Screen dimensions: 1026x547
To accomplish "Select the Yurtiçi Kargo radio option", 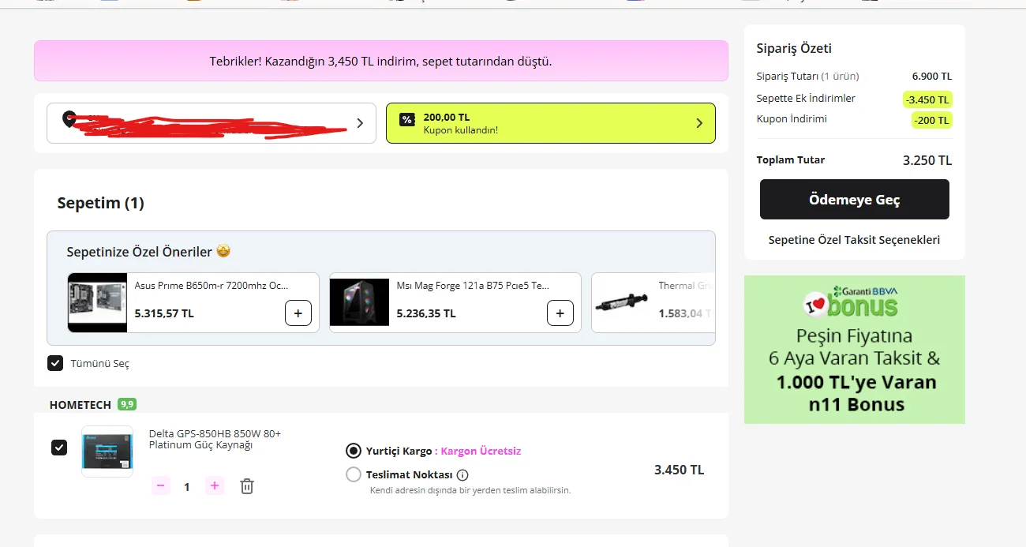I will pyautogui.click(x=354, y=451).
